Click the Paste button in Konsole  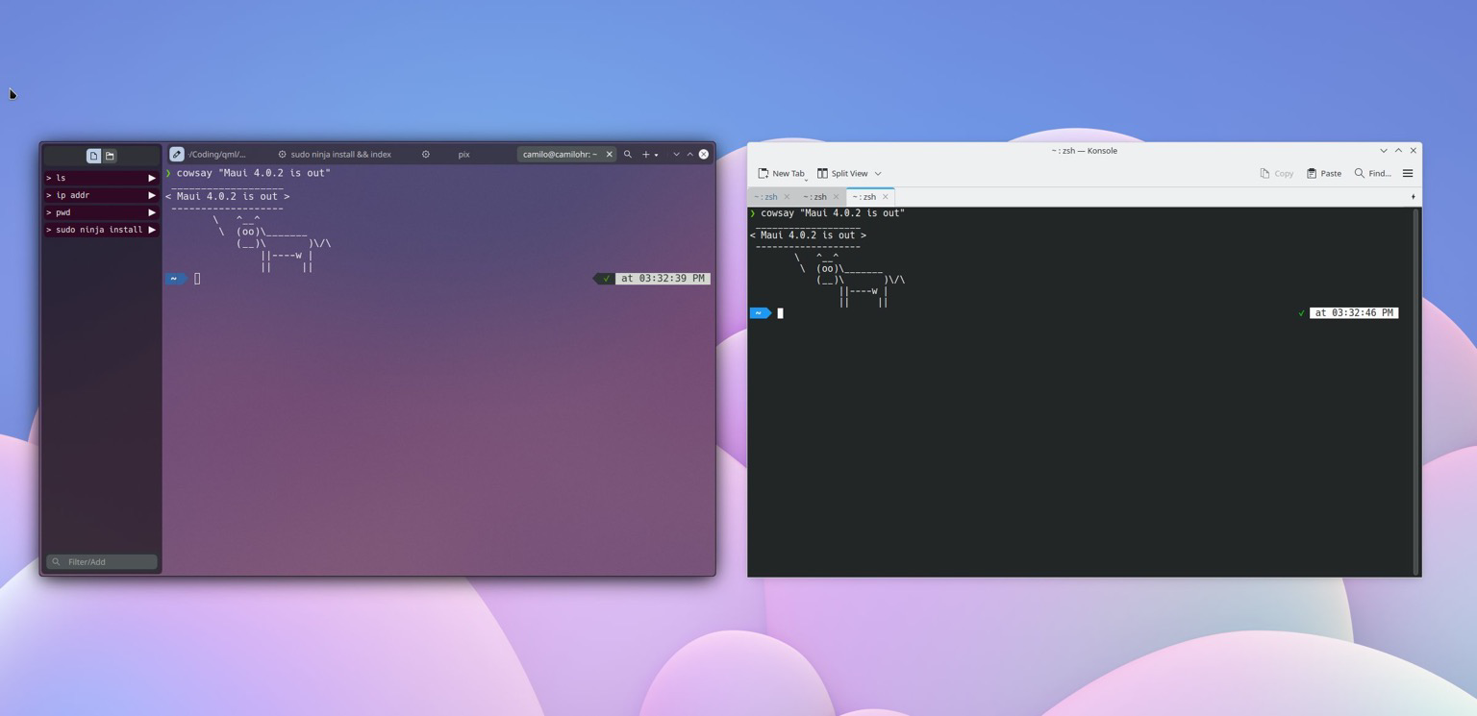click(1324, 173)
